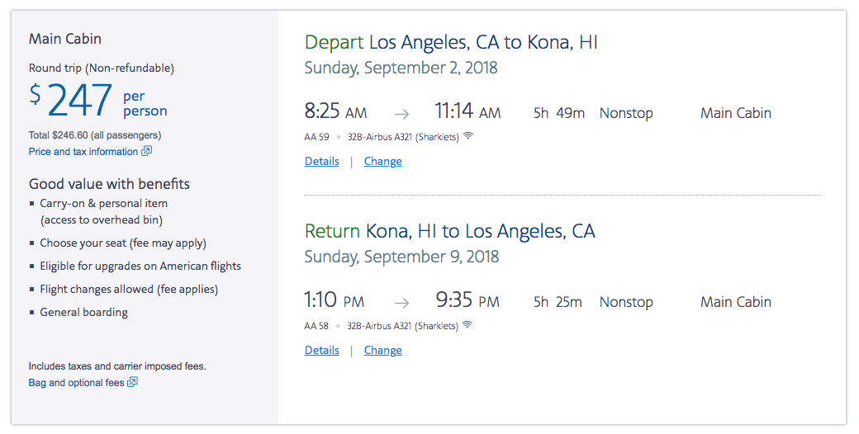Screen dimensions: 859x434
Task: Click external-link icon beside Bag and optional fees
Action: tap(133, 383)
